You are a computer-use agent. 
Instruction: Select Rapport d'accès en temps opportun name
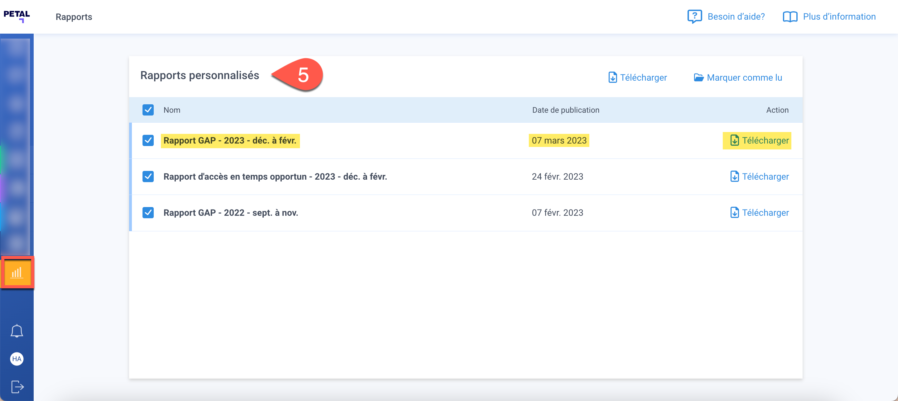coord(275,177)
